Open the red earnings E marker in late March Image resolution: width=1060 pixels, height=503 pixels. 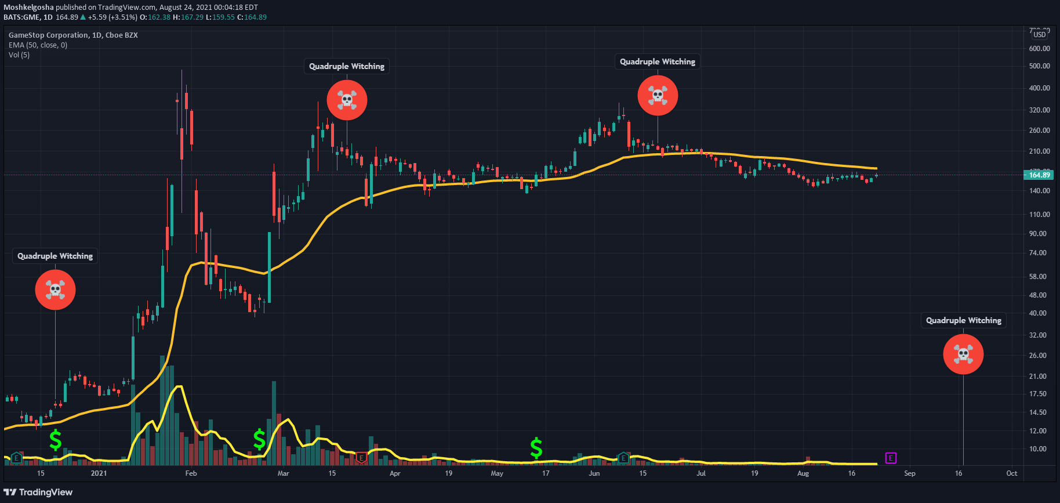361,458
